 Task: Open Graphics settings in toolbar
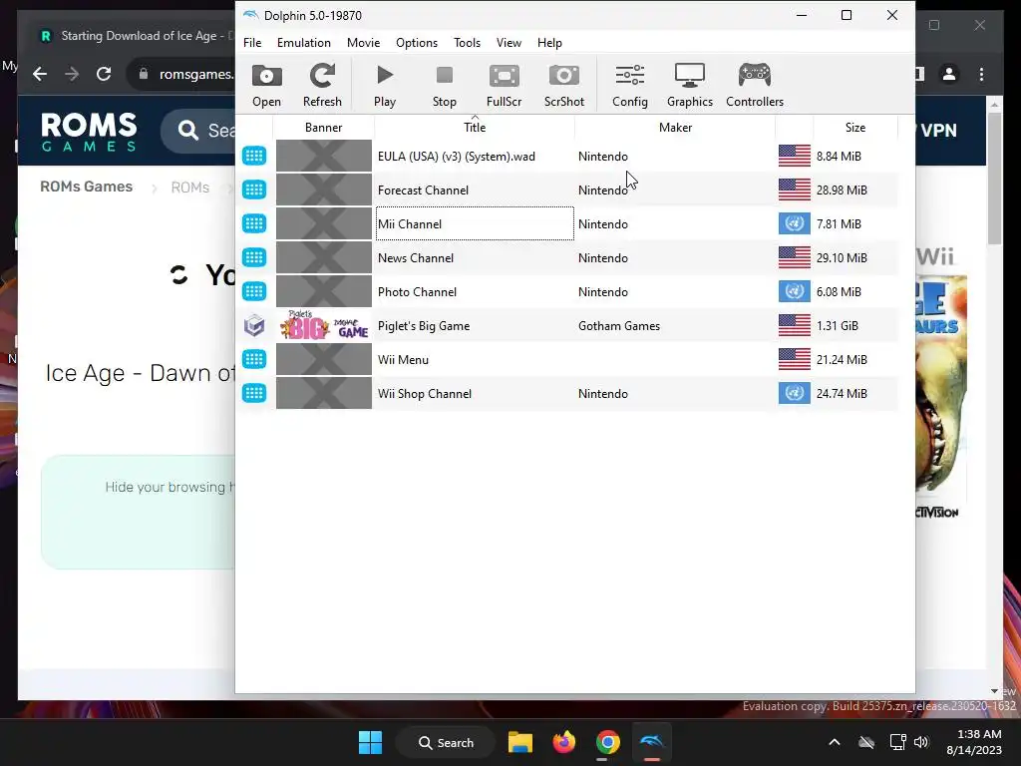[x=690, y=85]
